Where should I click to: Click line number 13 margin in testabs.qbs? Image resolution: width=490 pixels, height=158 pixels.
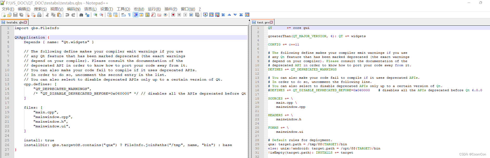point(7,84)
